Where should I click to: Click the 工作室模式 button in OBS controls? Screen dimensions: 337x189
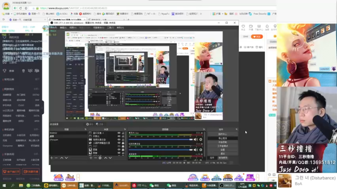point(222,146)
